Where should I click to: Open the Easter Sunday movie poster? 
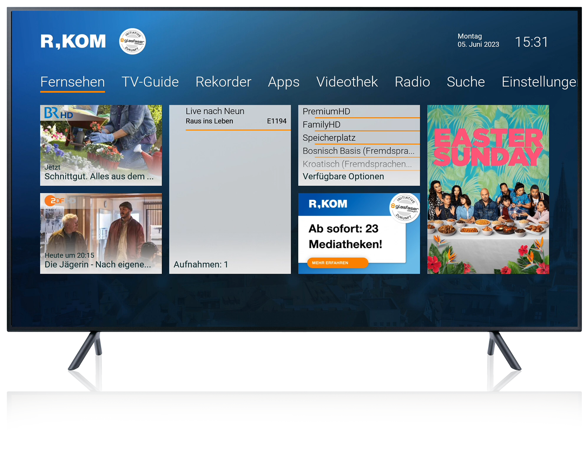click(488, 189)
